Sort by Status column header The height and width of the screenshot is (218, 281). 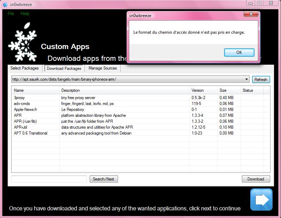[252, 90]
